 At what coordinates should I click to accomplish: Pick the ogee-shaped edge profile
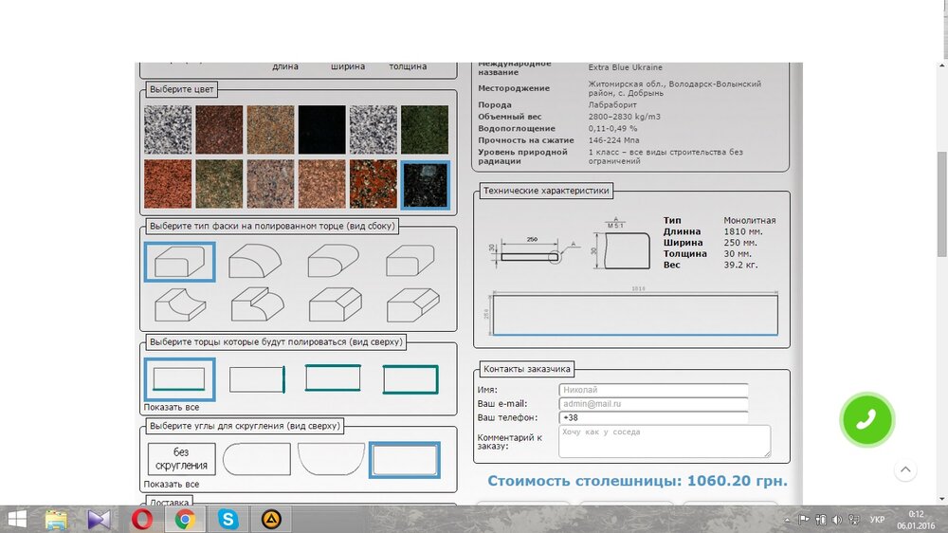(x=256, y=305)
